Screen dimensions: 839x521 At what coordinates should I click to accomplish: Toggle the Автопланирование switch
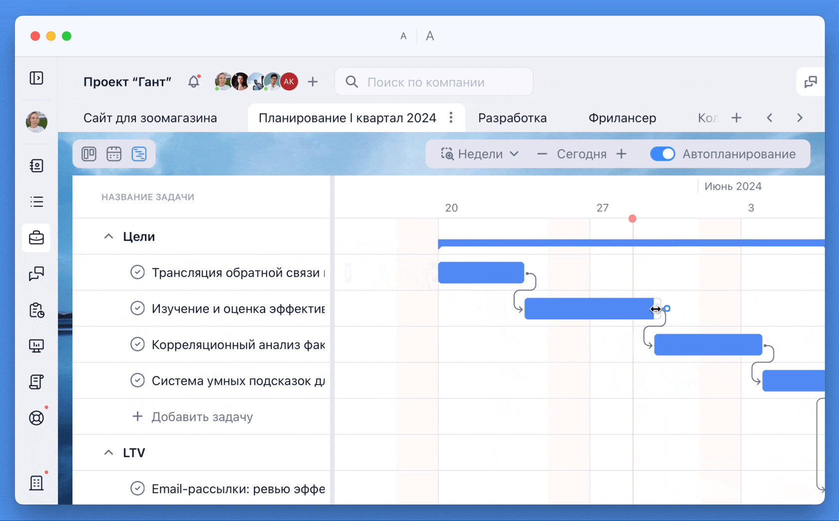[x=662, y=154]
